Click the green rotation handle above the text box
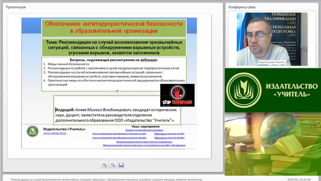 tap(117, 91)
